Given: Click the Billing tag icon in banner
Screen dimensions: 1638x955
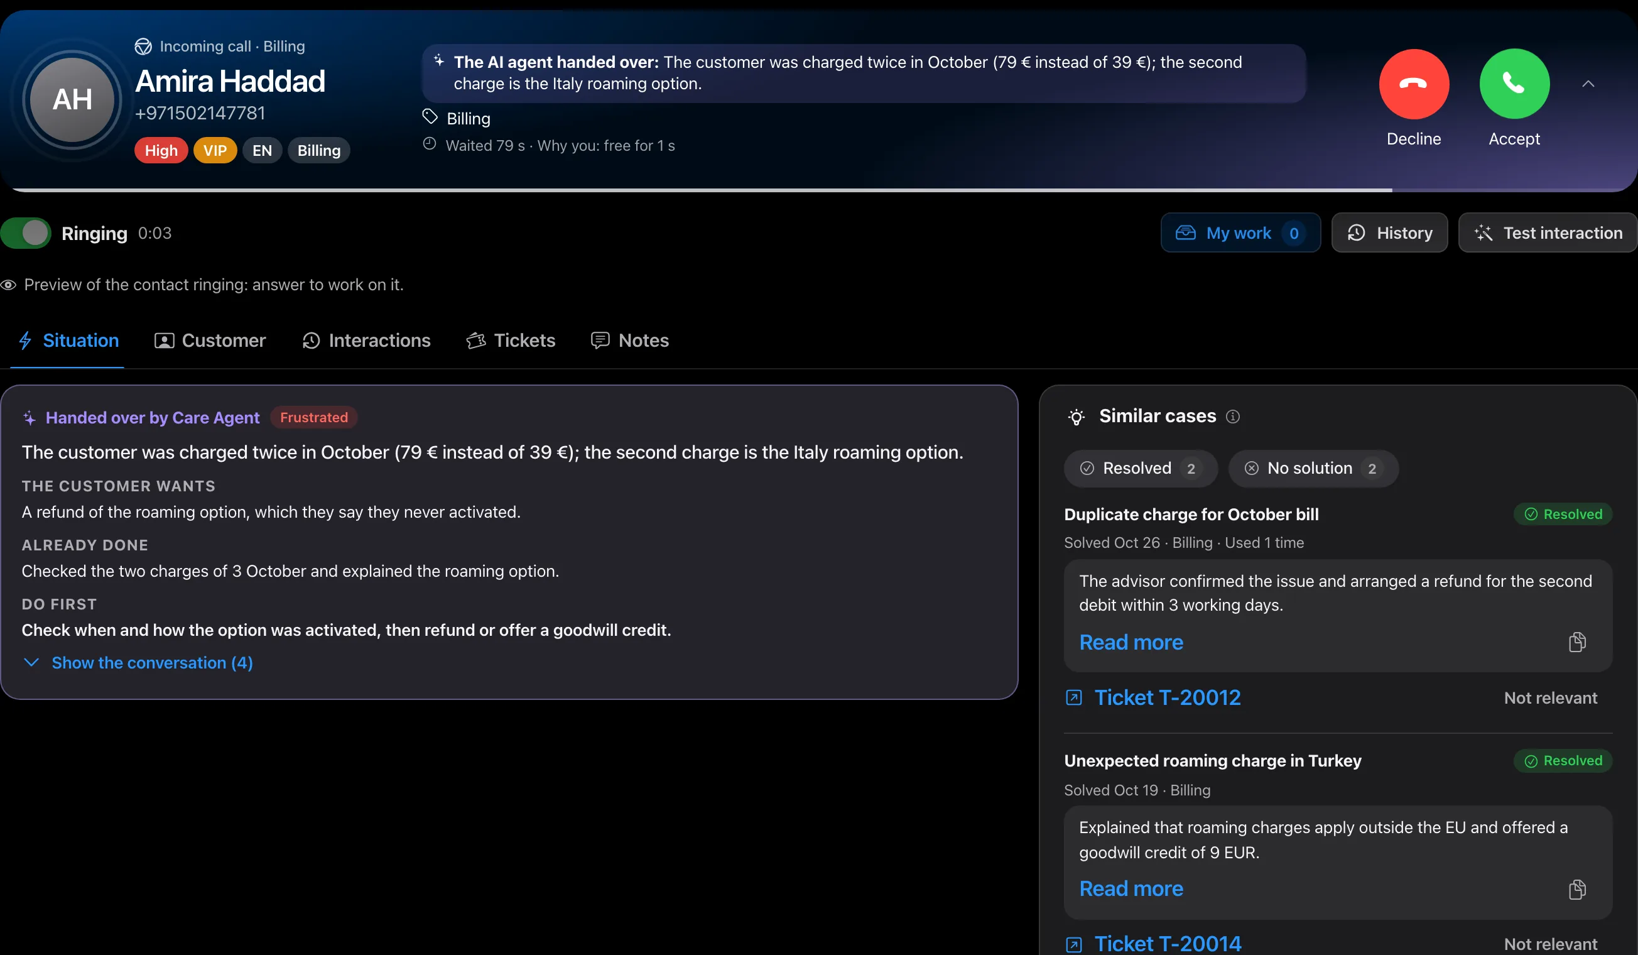Looking at the screenshot, I should (430, 117).
